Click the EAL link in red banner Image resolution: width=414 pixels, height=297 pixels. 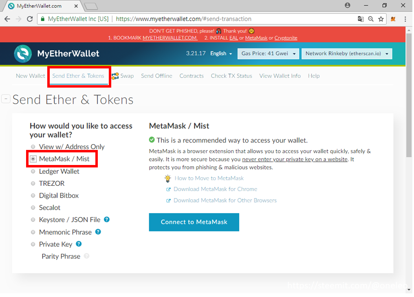coord(233,38)
